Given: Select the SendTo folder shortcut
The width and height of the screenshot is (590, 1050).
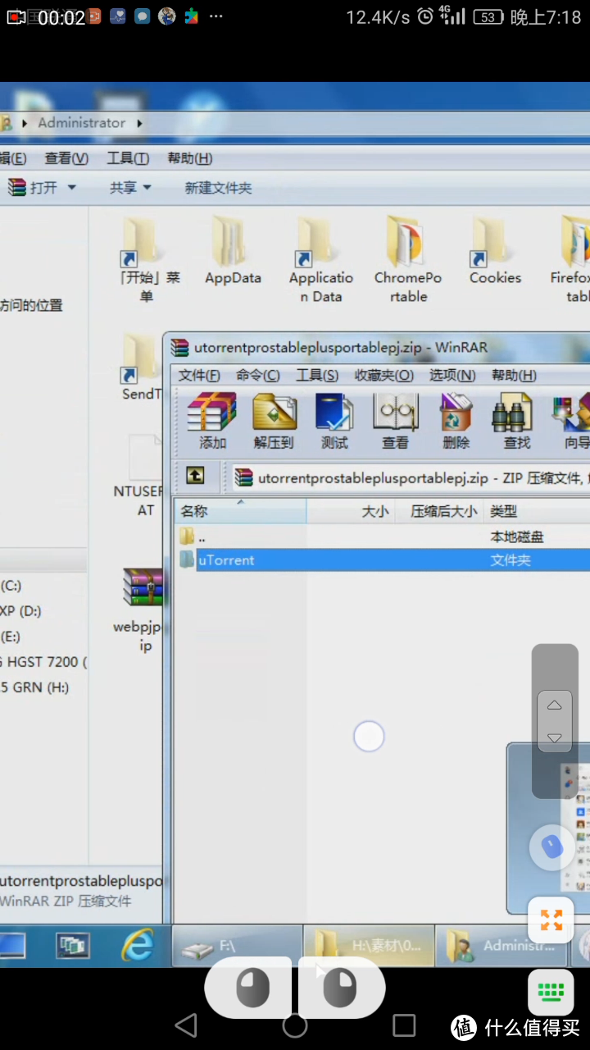Looking at the screenshot, I should 141,367.
